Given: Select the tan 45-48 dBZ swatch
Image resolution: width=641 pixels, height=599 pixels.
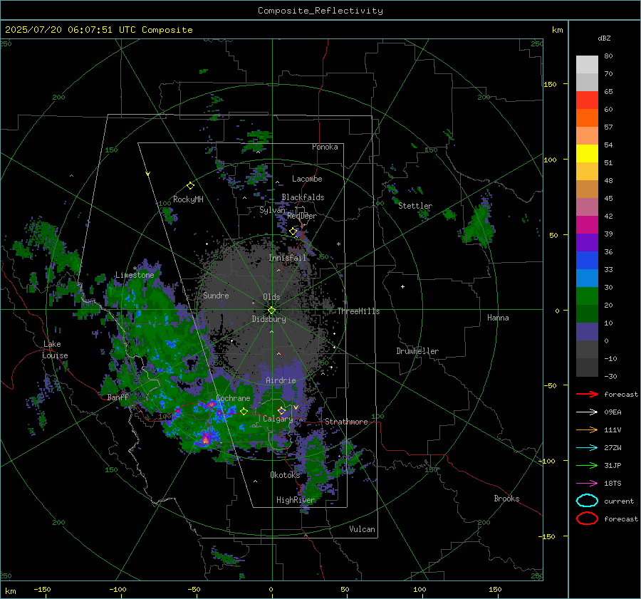Looking at the screenshot, I should coord(587,189).
